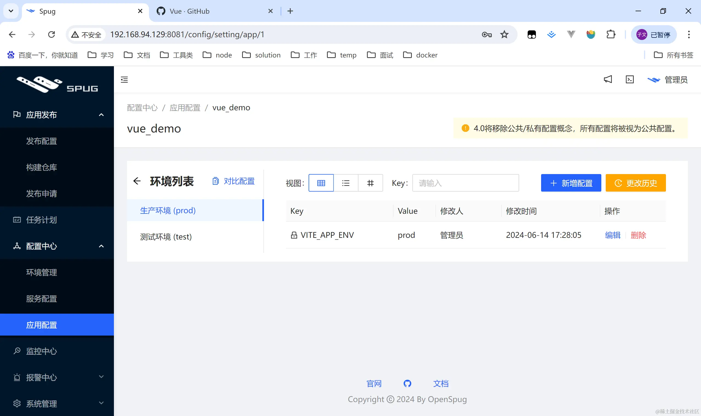Bookmark this page with the star icon
Image resolution: width=701 pixels, height=416 pixels.
click(x=504, y=34)
